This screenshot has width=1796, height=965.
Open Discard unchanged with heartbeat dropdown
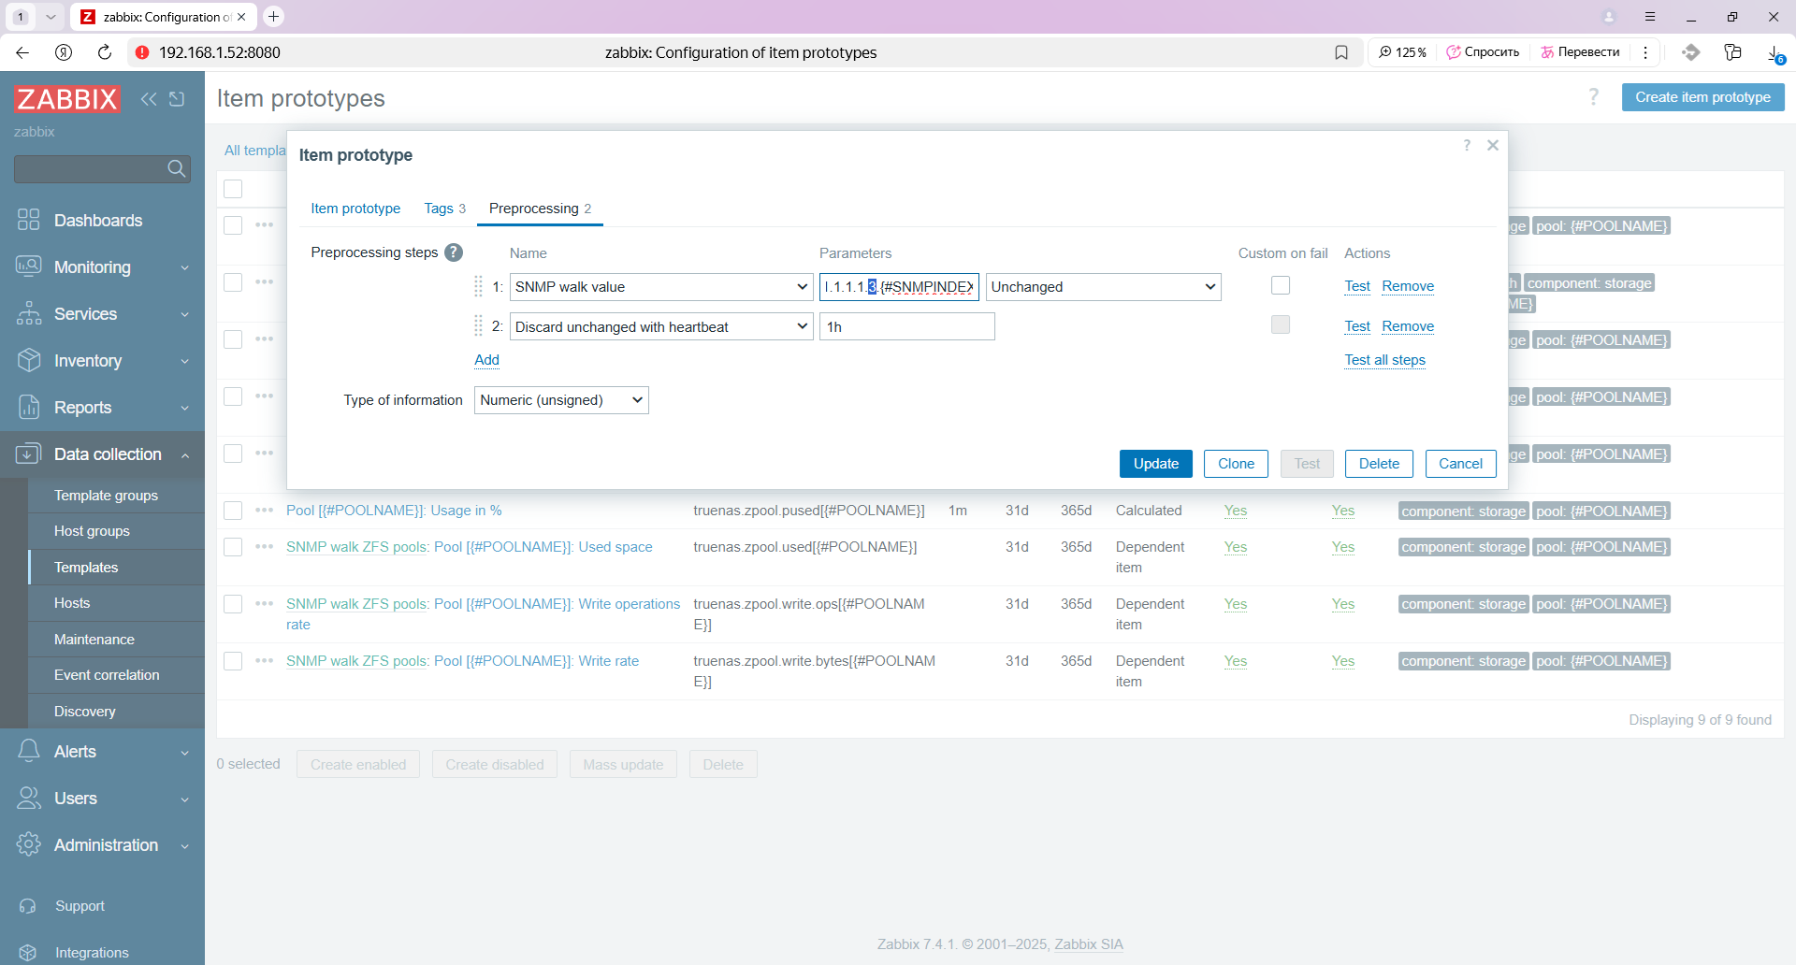pyautogui.click(x=661, y=326)
